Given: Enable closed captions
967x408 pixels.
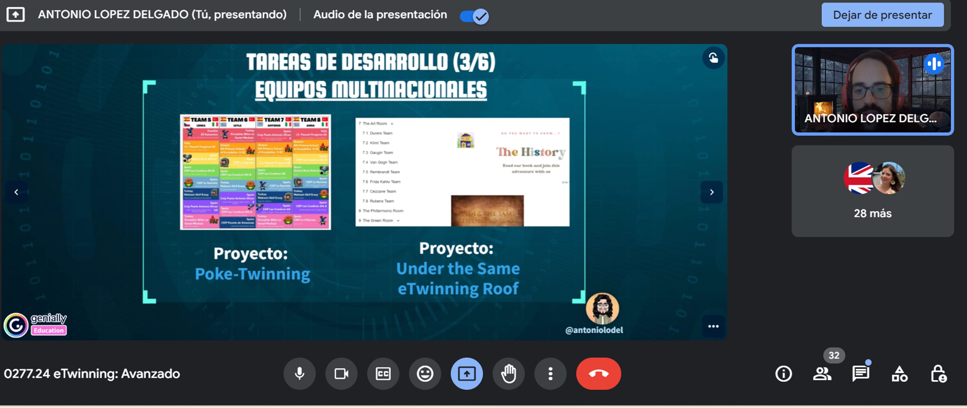Looking at the screenshot, I should tap(383, 373).
